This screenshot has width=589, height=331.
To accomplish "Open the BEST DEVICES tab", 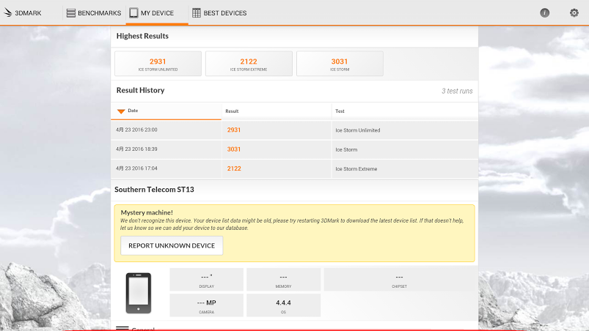I will (219, 13).
